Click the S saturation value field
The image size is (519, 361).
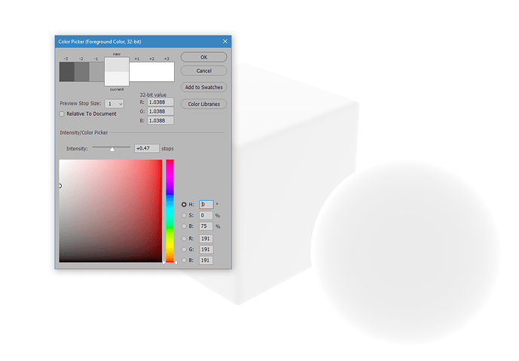pos(206,216)
